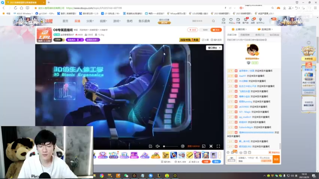This screenshot has height=179, width=319.
Task: Click the yellow label button on the floating widget
Action: (309, 58)
